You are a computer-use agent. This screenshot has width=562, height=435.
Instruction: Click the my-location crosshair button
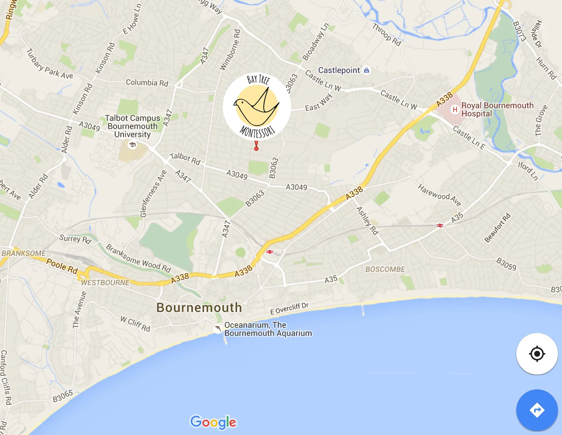tap(537, 354)
